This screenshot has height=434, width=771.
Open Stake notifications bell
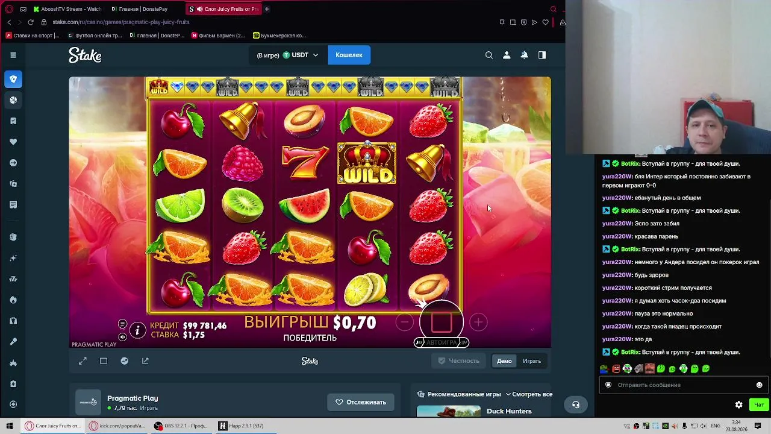point(524,55)
